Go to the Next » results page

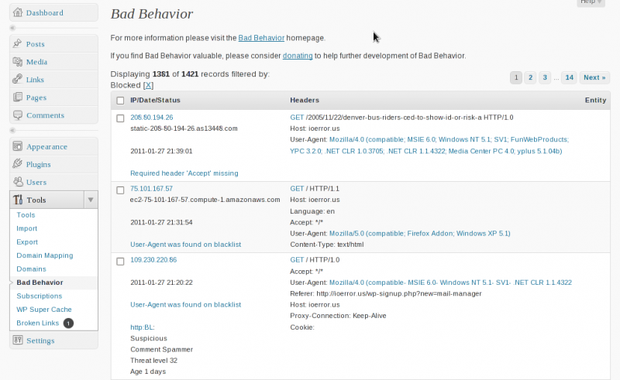pos(595,77)
